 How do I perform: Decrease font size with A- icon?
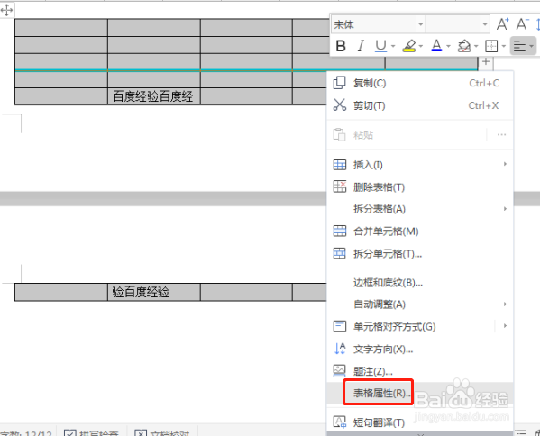(x=523, y=24)
